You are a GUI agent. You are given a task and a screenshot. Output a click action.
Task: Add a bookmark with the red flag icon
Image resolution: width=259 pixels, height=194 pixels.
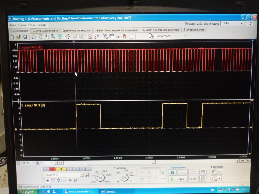125,36
